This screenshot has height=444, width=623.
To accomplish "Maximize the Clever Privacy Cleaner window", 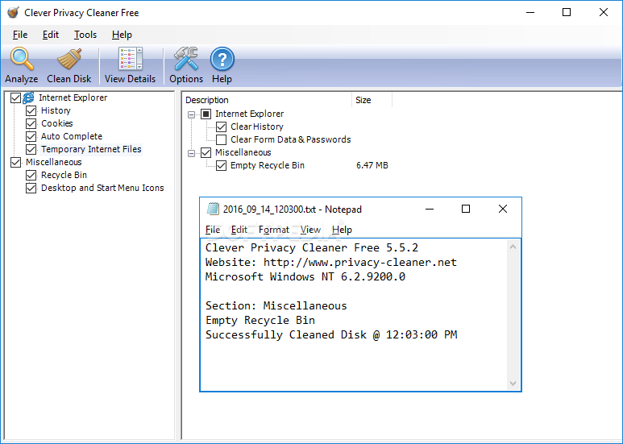I will click(x=567, y=12).
